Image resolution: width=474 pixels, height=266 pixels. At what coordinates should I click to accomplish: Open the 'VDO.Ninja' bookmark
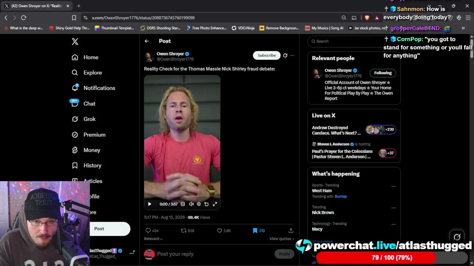(x=243, y=28)
